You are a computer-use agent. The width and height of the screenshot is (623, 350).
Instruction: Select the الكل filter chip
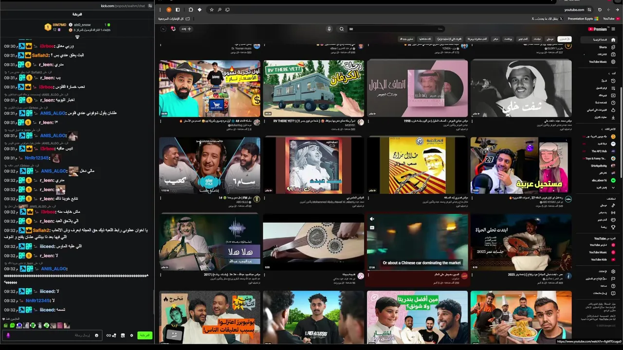tap(565, 39)
